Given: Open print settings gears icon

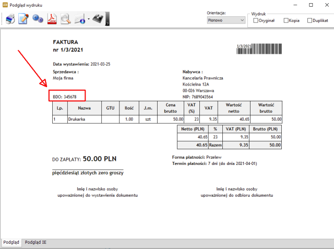Looking at the screenshot, I should pyautogui.click(x=38, y=19).
